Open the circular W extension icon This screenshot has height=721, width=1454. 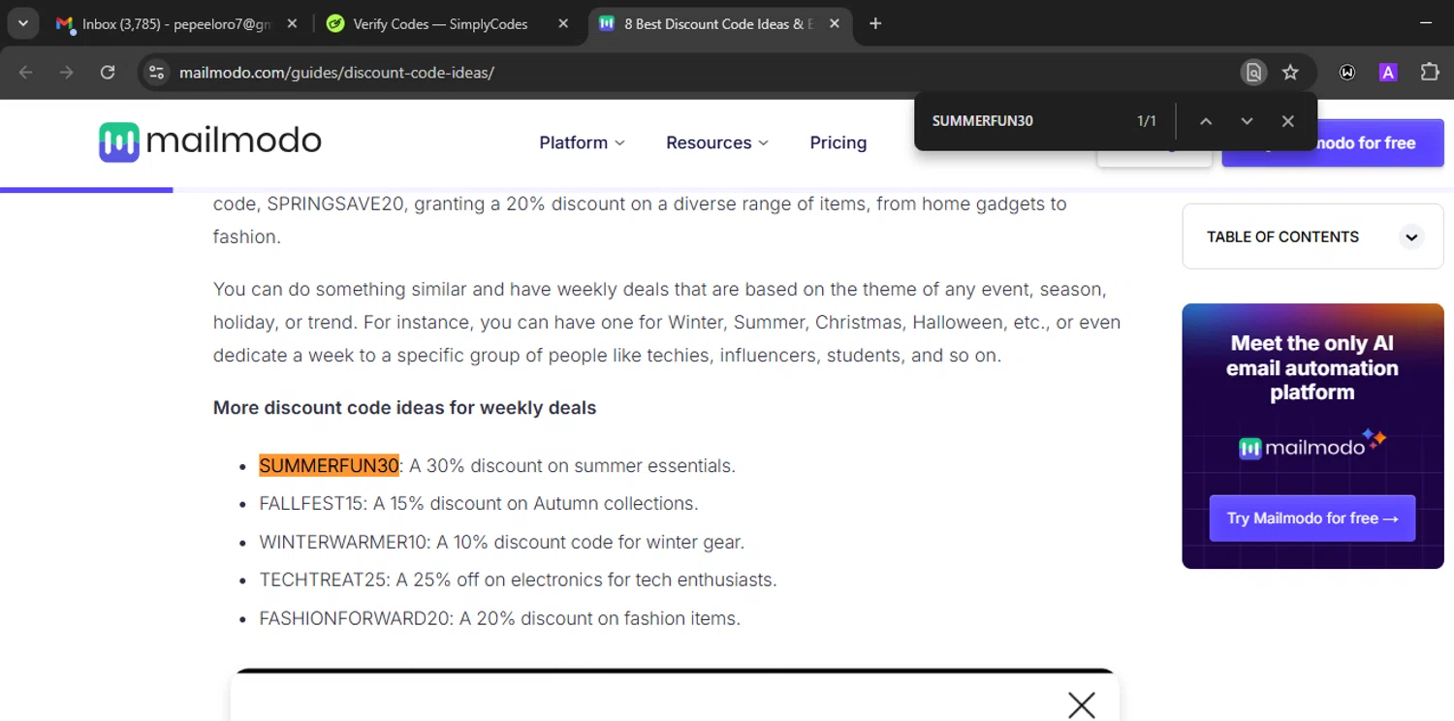[x=1347, y=72]
